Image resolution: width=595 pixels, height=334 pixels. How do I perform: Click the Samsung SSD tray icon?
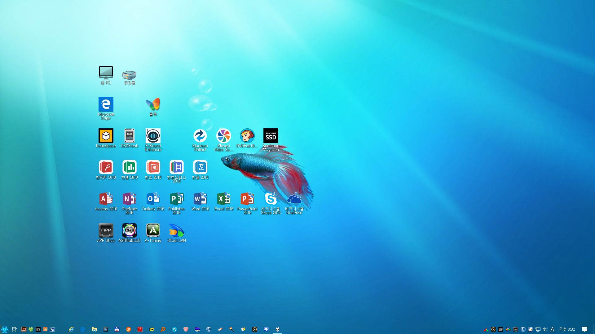(x=501, y=329)
